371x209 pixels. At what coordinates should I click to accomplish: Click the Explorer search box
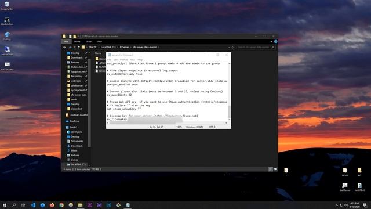[x=256, y=48]
